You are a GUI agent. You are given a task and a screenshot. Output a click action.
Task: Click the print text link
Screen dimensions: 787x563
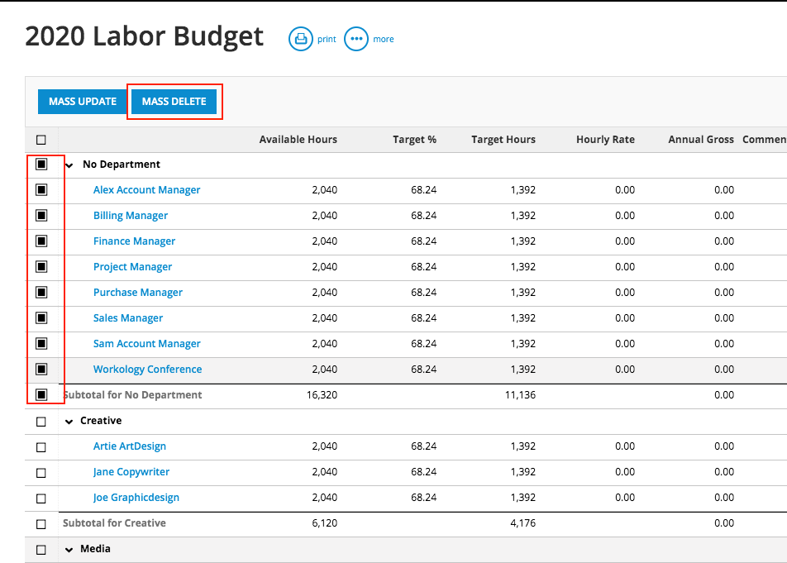(327, 39)
